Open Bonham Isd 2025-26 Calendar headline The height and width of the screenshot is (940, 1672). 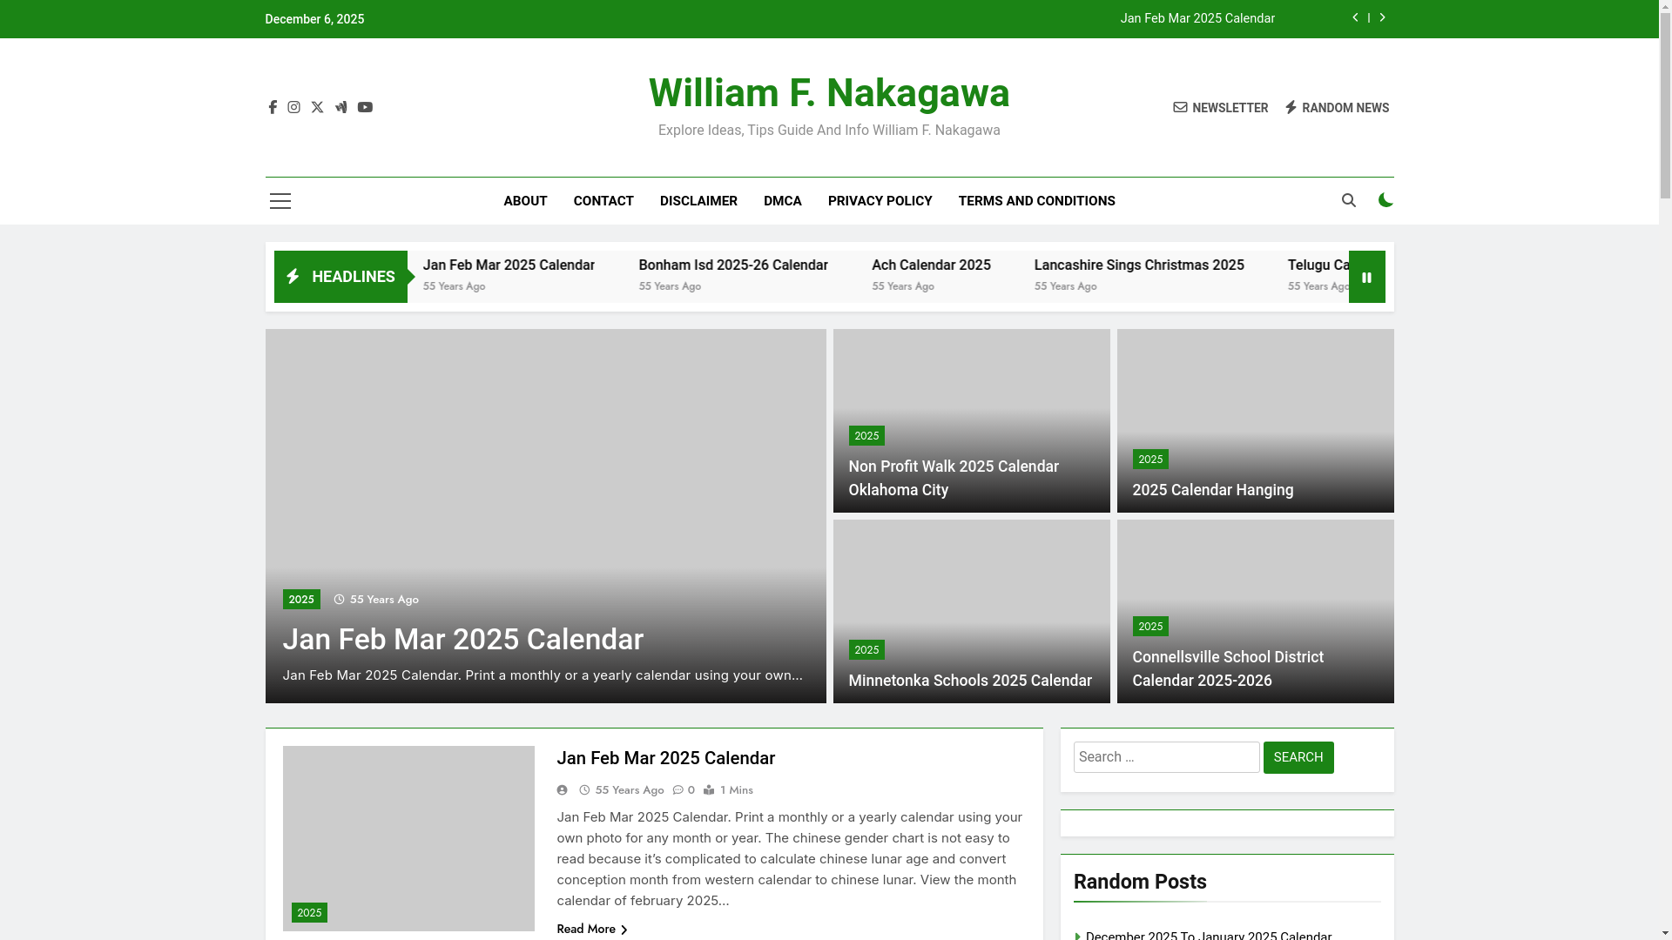pyautogui.click(x=733, y=265)
